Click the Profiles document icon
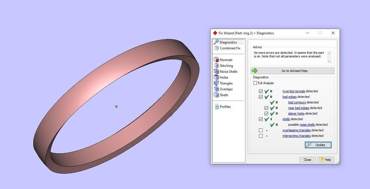 point(216,106)
